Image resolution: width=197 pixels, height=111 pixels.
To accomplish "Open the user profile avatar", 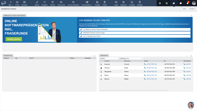I will (x=194, y=3).
